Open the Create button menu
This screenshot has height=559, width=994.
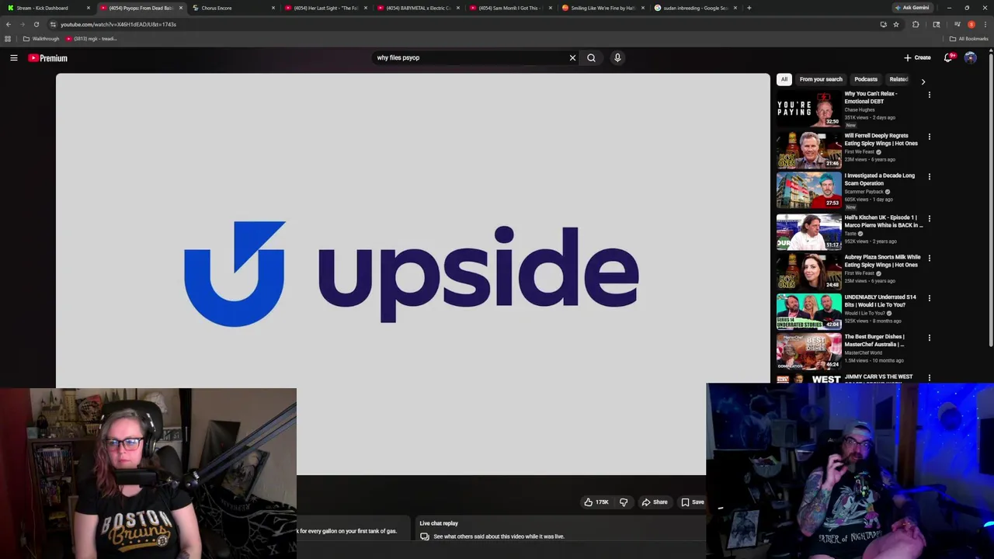point(917,57)
